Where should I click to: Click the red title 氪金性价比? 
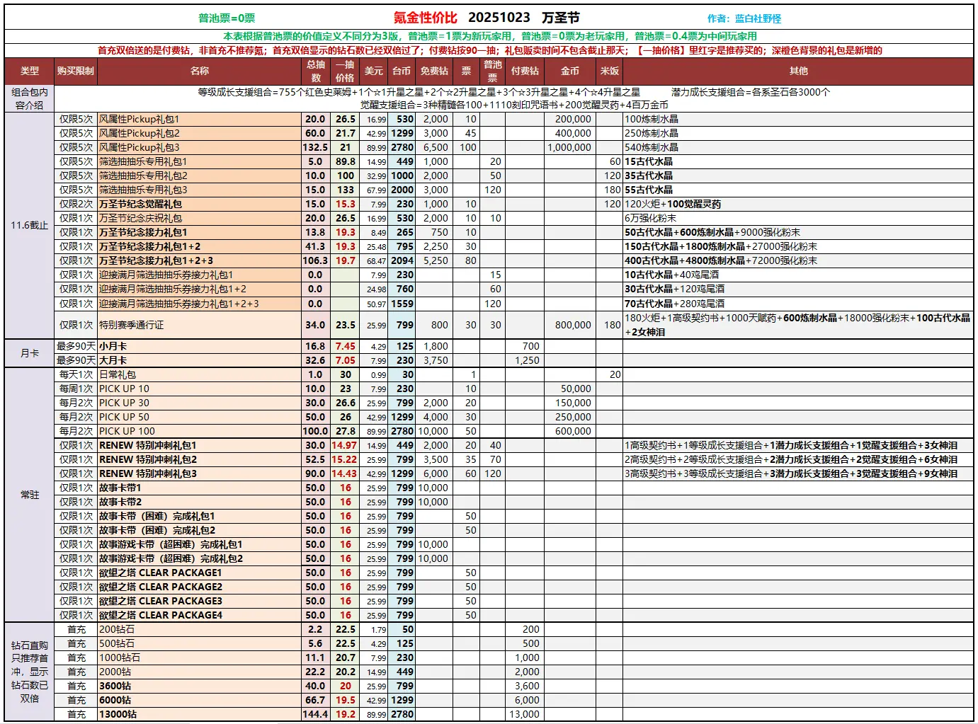[x=425, y=18]
